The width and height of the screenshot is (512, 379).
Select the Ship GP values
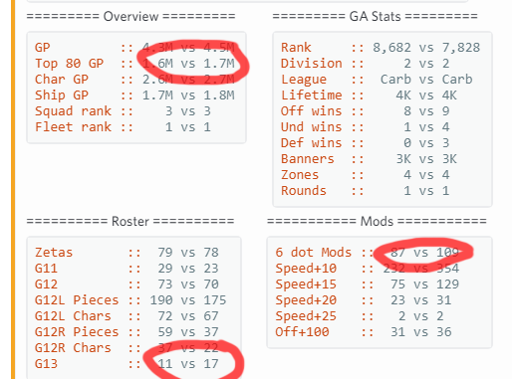[188, 95]
